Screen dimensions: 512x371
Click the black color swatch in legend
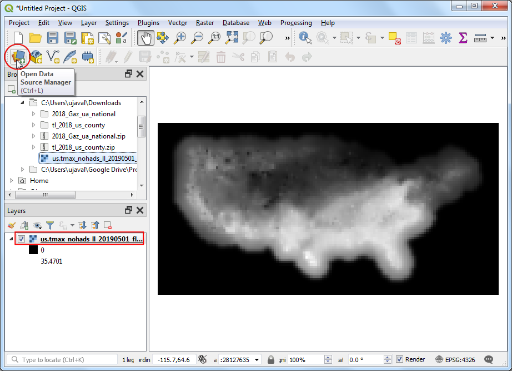[x=33, y=250]
